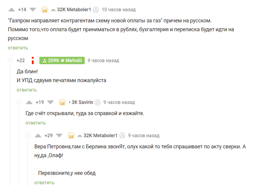Upvote the top comment with +14 rating
This screenshot has height=186, width=256.
coord(11,9)
